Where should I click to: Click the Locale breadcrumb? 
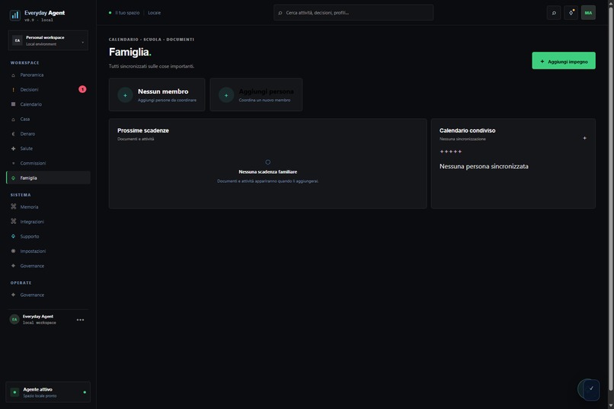(155, 13)
